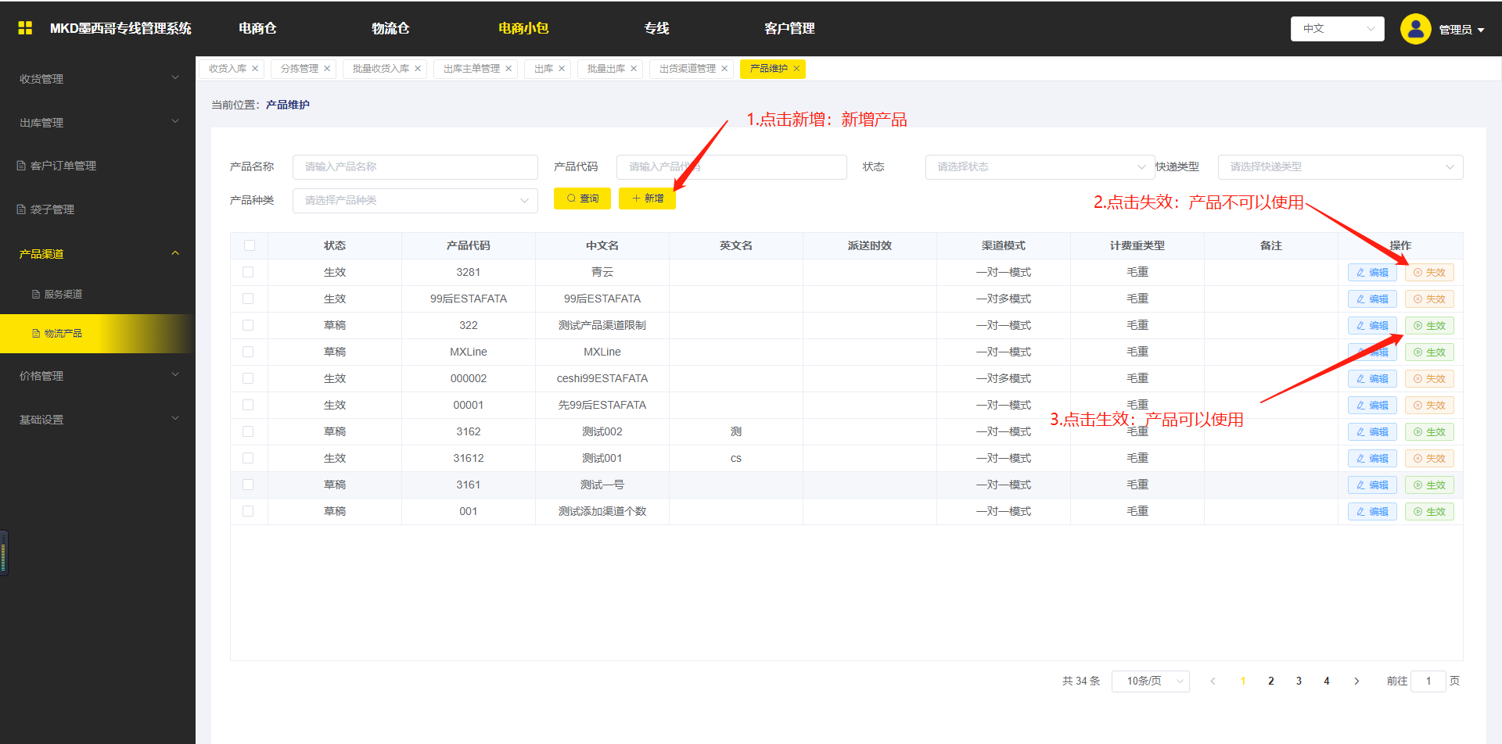1502x744 pixels.
Task: Open the 电商仓 top menu
Action: click(x=257, y=28)
